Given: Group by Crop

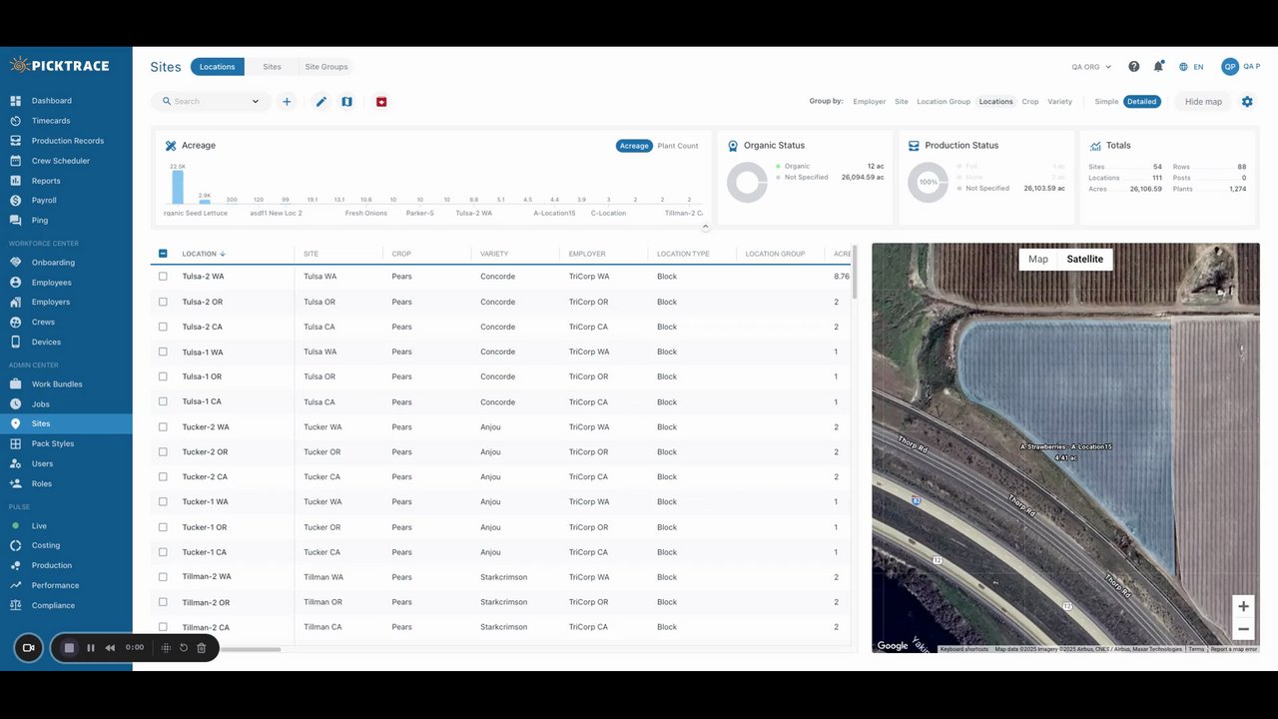Looking at the screenshot, I should (1030, 102).
